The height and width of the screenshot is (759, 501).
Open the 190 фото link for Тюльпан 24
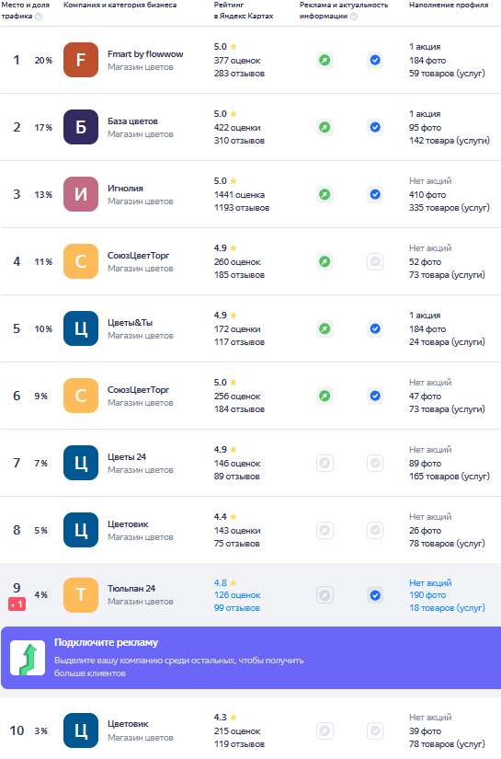pyautogui.click(x=427, y=595)
